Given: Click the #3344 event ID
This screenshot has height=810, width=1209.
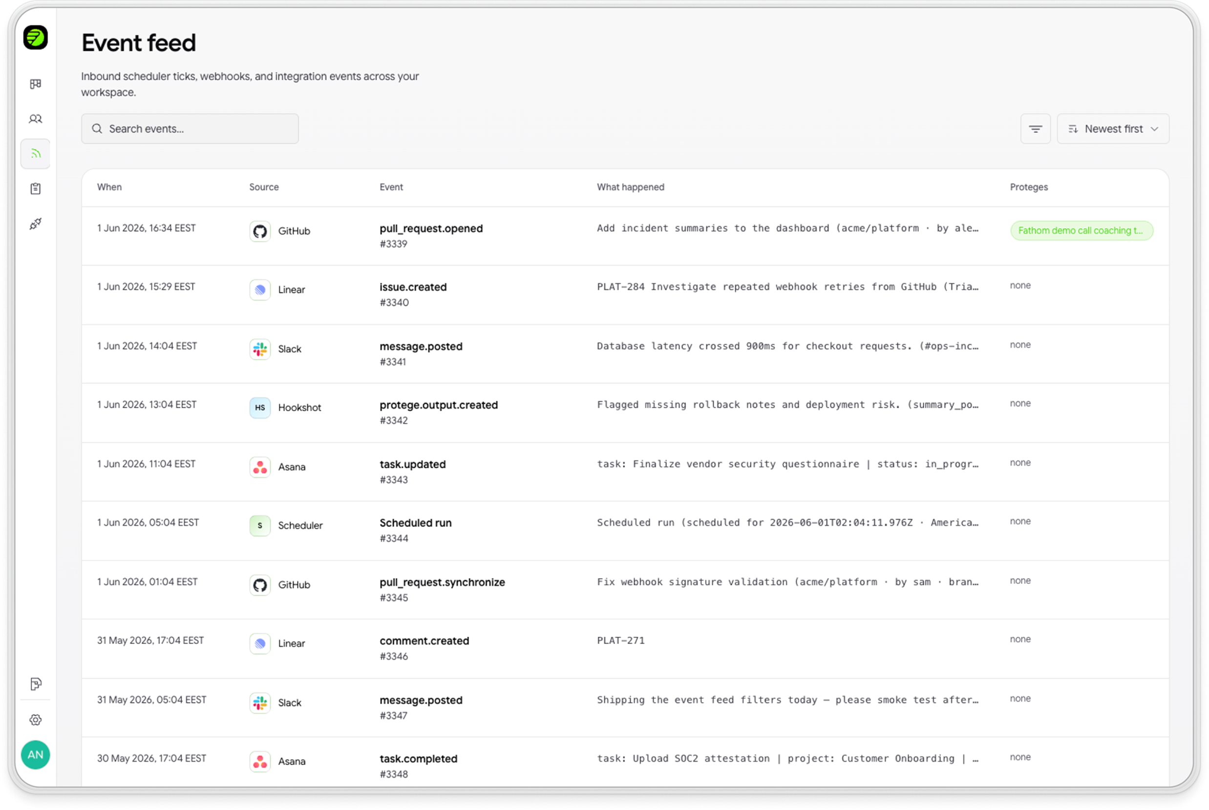Looking at the screenshot, I should [x=393, y=538].
